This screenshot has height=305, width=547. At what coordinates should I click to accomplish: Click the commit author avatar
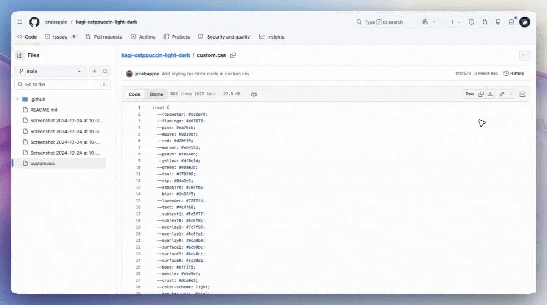(x=129, y=74)
